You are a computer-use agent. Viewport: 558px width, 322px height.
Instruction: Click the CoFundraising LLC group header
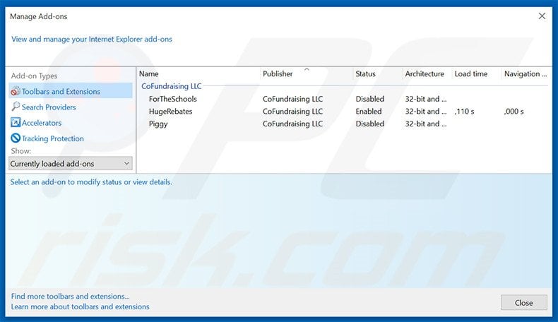[171, 86]
